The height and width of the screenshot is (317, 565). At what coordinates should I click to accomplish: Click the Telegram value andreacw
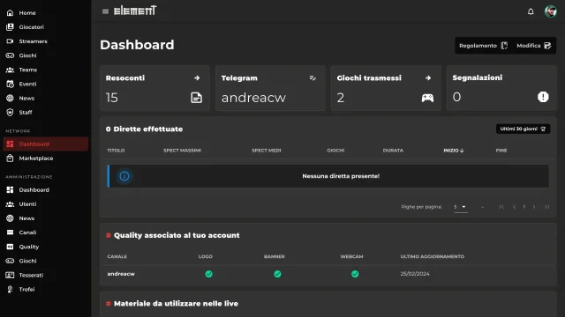(x=253, y=98)
